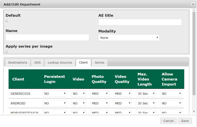Toggle Apply series per image checkbox
The image size is (197, 127).
(7, 52)
